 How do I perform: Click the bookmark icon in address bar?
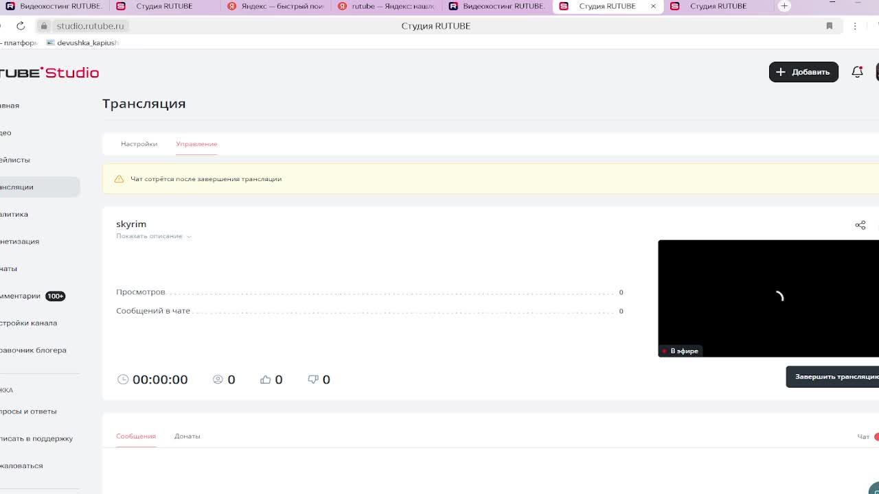(x=829, y=26)
